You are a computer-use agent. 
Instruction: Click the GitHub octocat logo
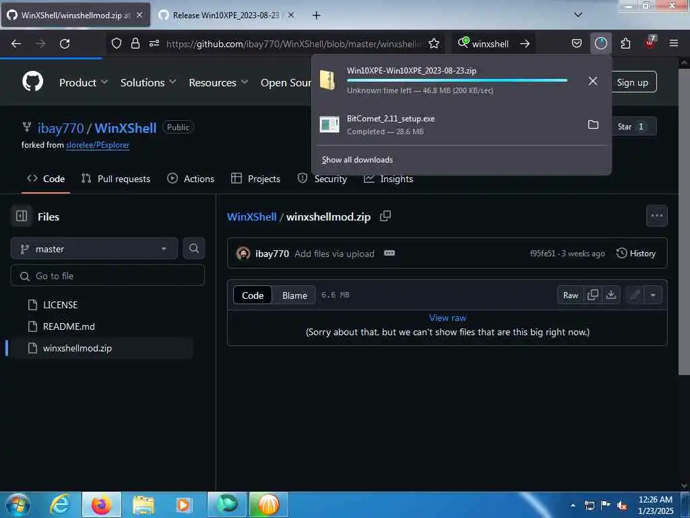(33, 82)
